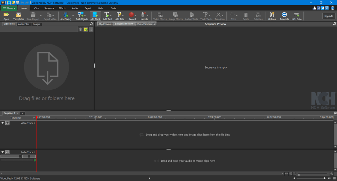The height and width of the screenshot is (181, 337).
Task: Click the Add Objects icon
Action: click(x=81, y=15)
